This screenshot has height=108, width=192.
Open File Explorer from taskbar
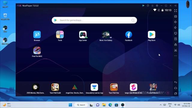104,105
